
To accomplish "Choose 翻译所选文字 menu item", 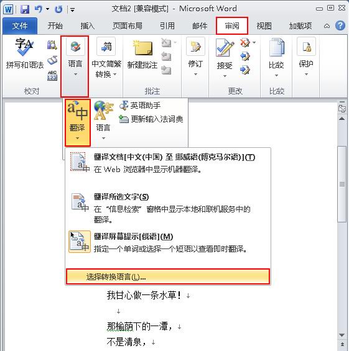I will [x=168, y=207].
